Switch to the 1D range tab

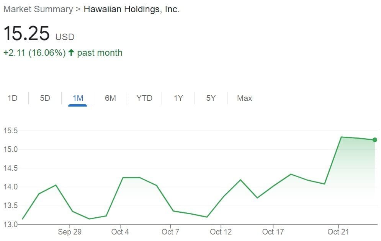(x=13, y=98)
